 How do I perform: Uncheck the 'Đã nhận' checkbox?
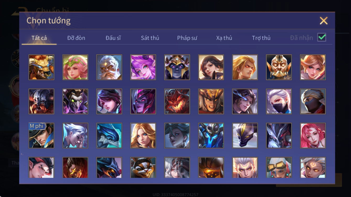pyautogui.click(x=322, y=37)
